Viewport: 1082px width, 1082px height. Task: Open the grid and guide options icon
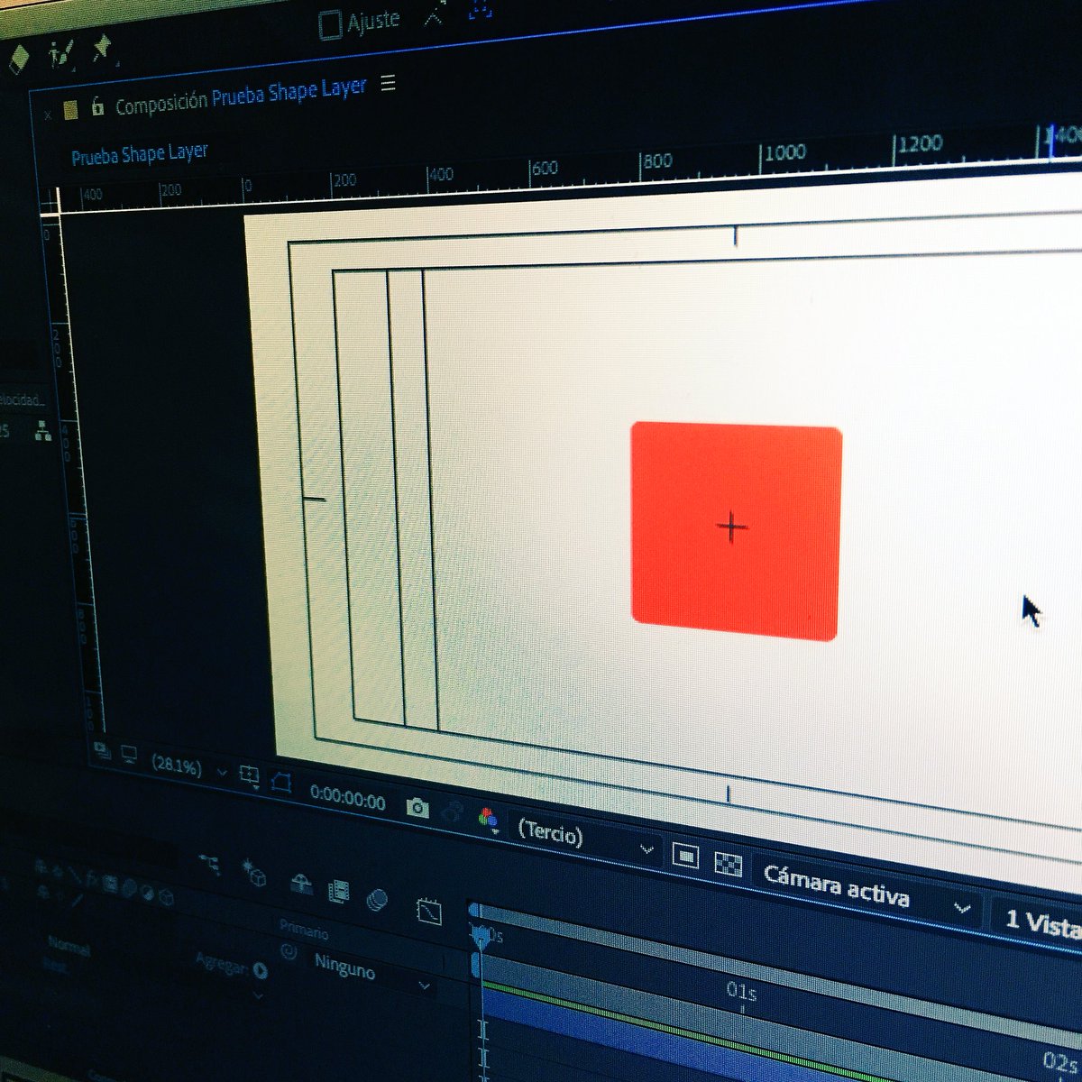point(250,776)
